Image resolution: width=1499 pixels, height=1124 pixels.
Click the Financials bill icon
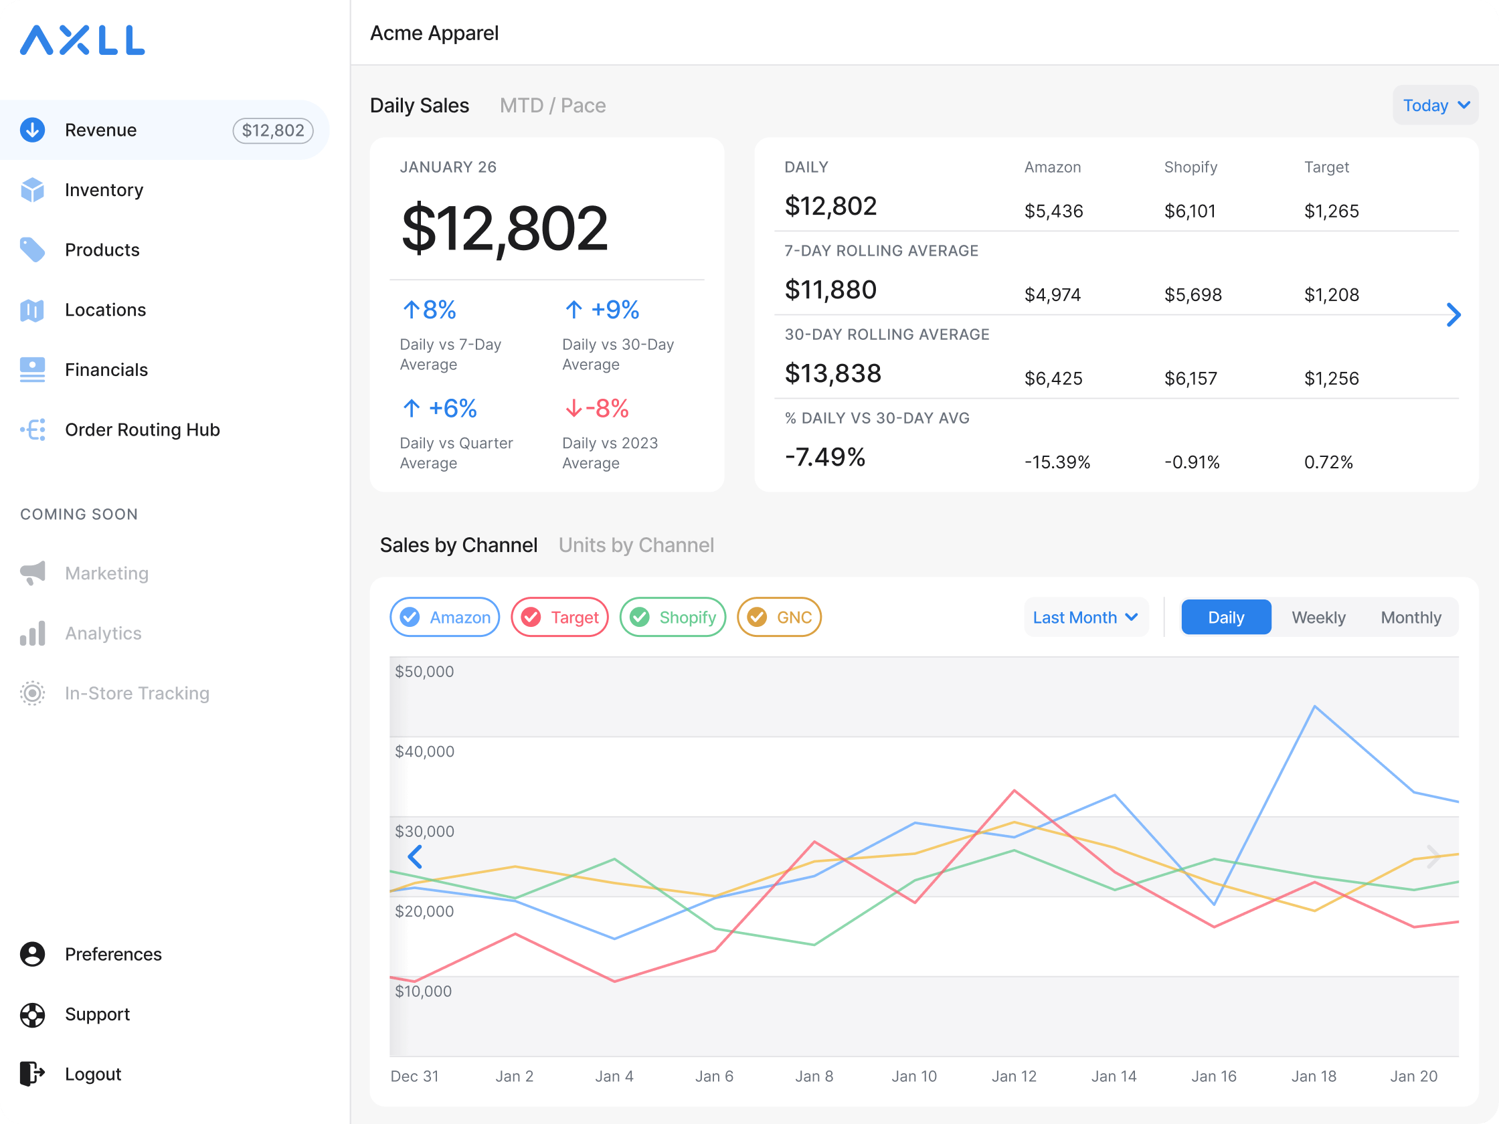coord(33,369)
